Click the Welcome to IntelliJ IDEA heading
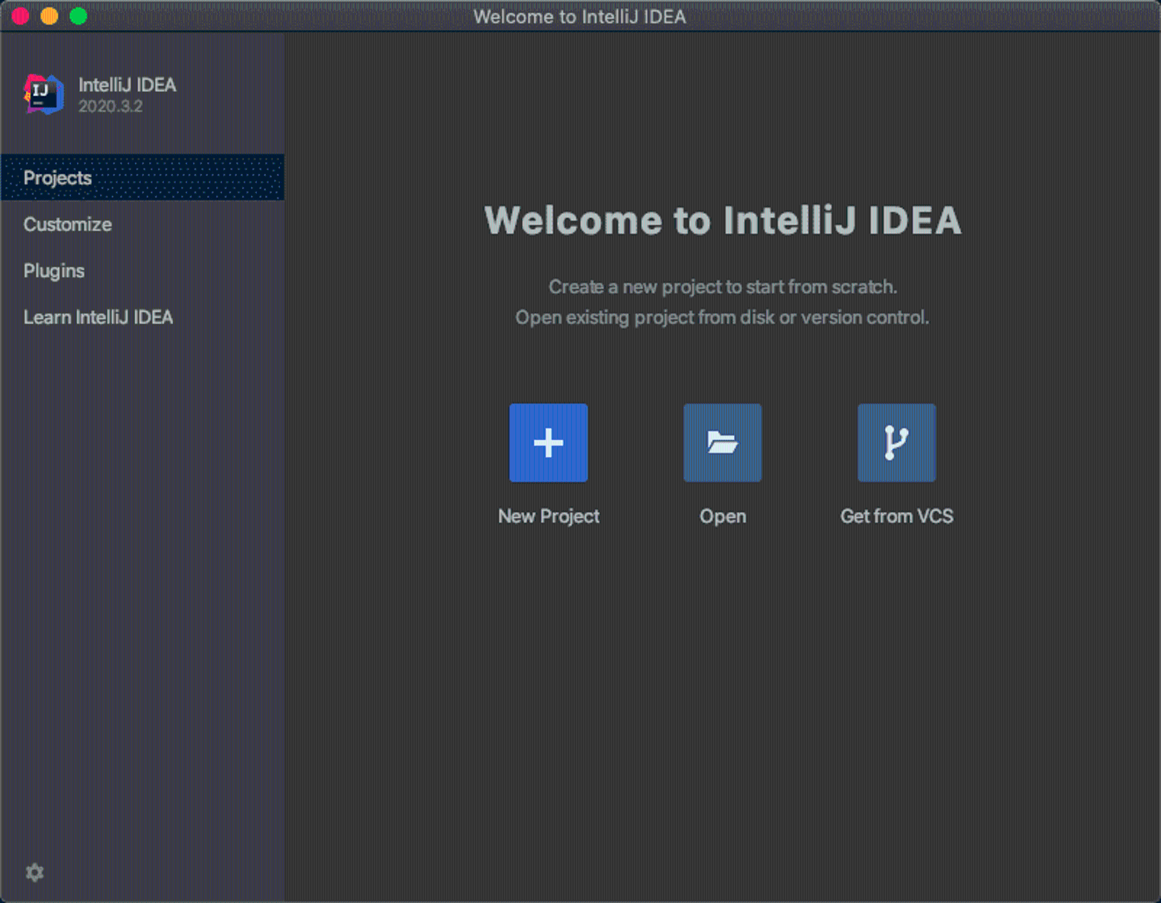Image resolution: width=1161 pixels, height=903 pixels. 723,221
